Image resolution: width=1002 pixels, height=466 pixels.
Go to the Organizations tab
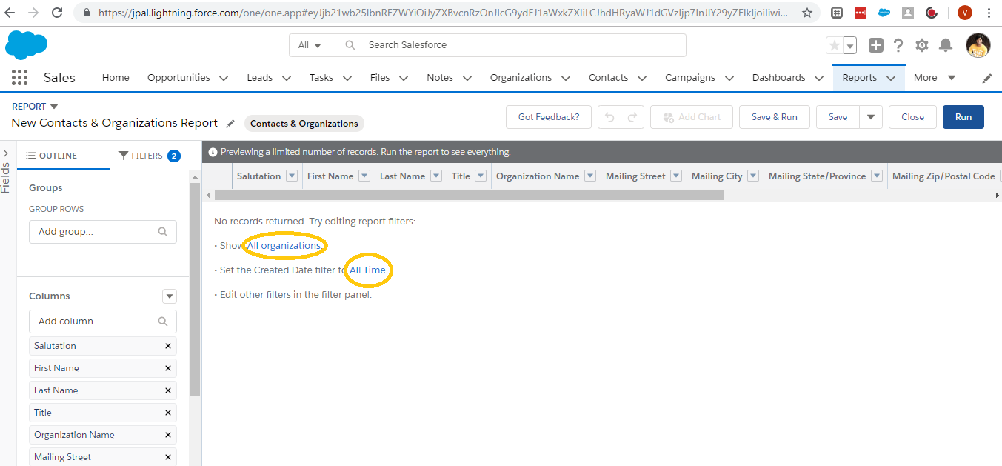click(521, 78)
